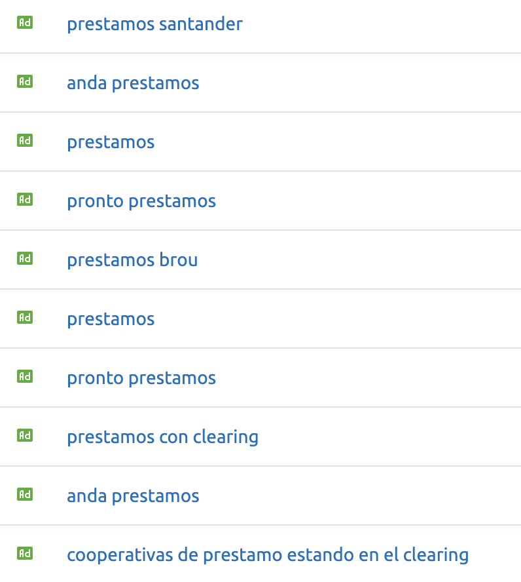Open the prestamos santander keyword link
The width and height of the screenshot is (521, 582).
coord(155,24)
